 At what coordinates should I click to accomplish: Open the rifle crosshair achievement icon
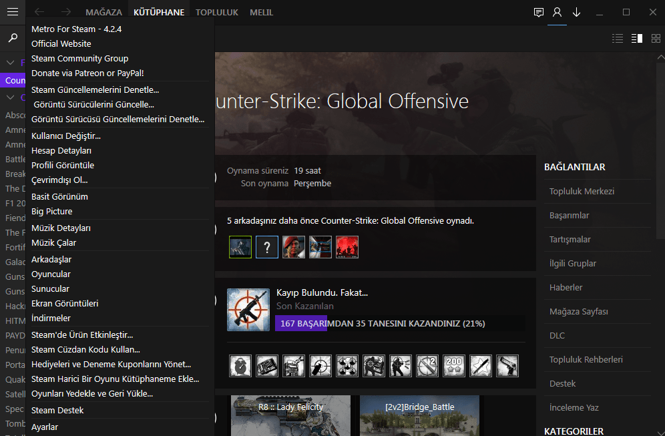[248, 310]
